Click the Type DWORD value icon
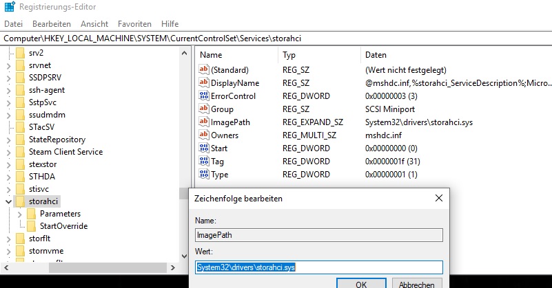The image size is (552, 288). 204,174
